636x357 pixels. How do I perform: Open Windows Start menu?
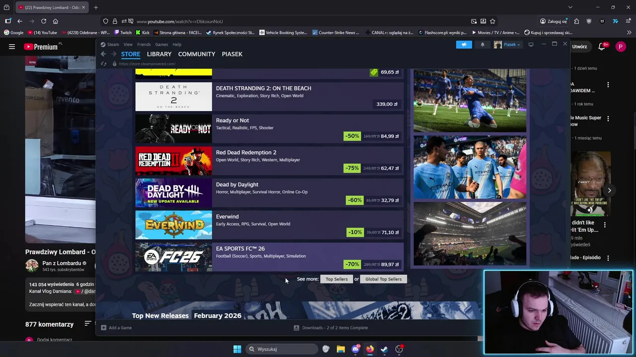click(237, 349)
